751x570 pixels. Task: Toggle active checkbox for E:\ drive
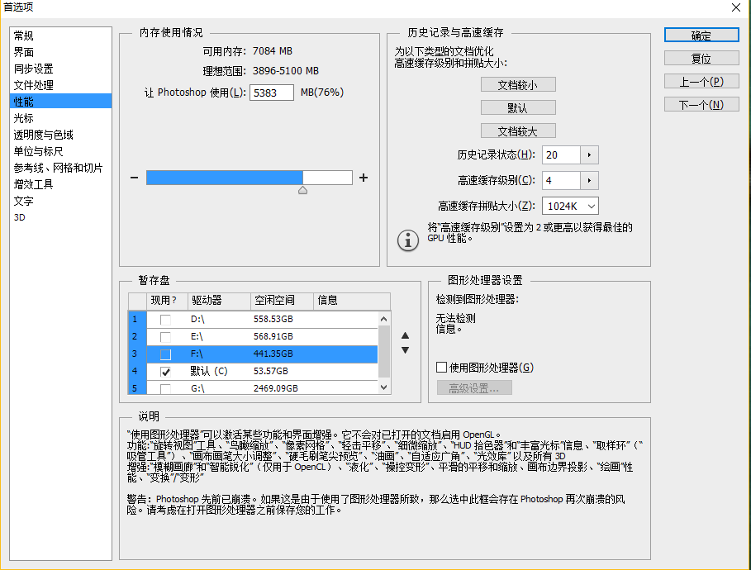point(165,337)
